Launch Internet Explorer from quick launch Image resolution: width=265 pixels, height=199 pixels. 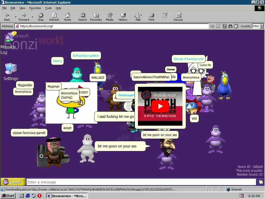click(28, 196)
